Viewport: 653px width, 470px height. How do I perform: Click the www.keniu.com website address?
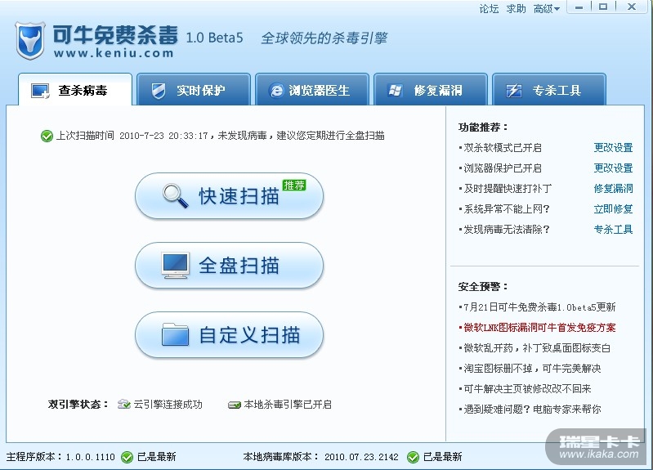click(x=114, y=53)
